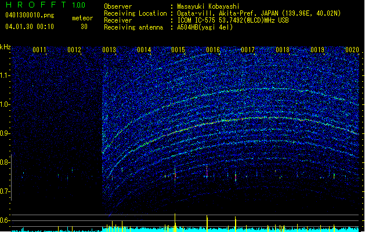Click the 0014 time marker
The image size is (365, 232).
144,50
